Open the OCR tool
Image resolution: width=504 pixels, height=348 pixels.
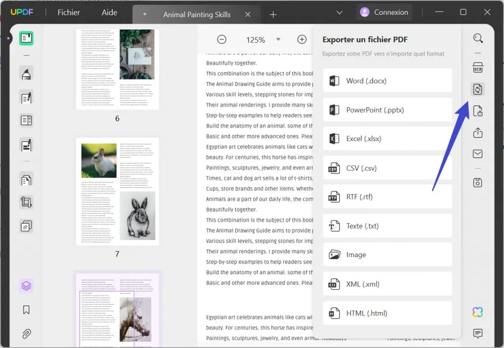(x=478, y=67)
